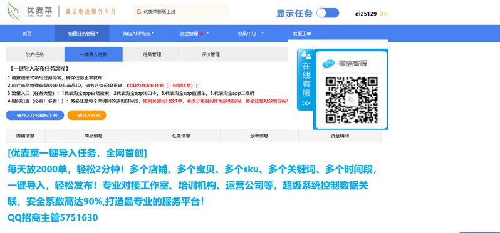Image resolution: width=500 pixels, height=233 pixels.
Task: Switch to the 任务管理 tab
Action: [152, 54]
